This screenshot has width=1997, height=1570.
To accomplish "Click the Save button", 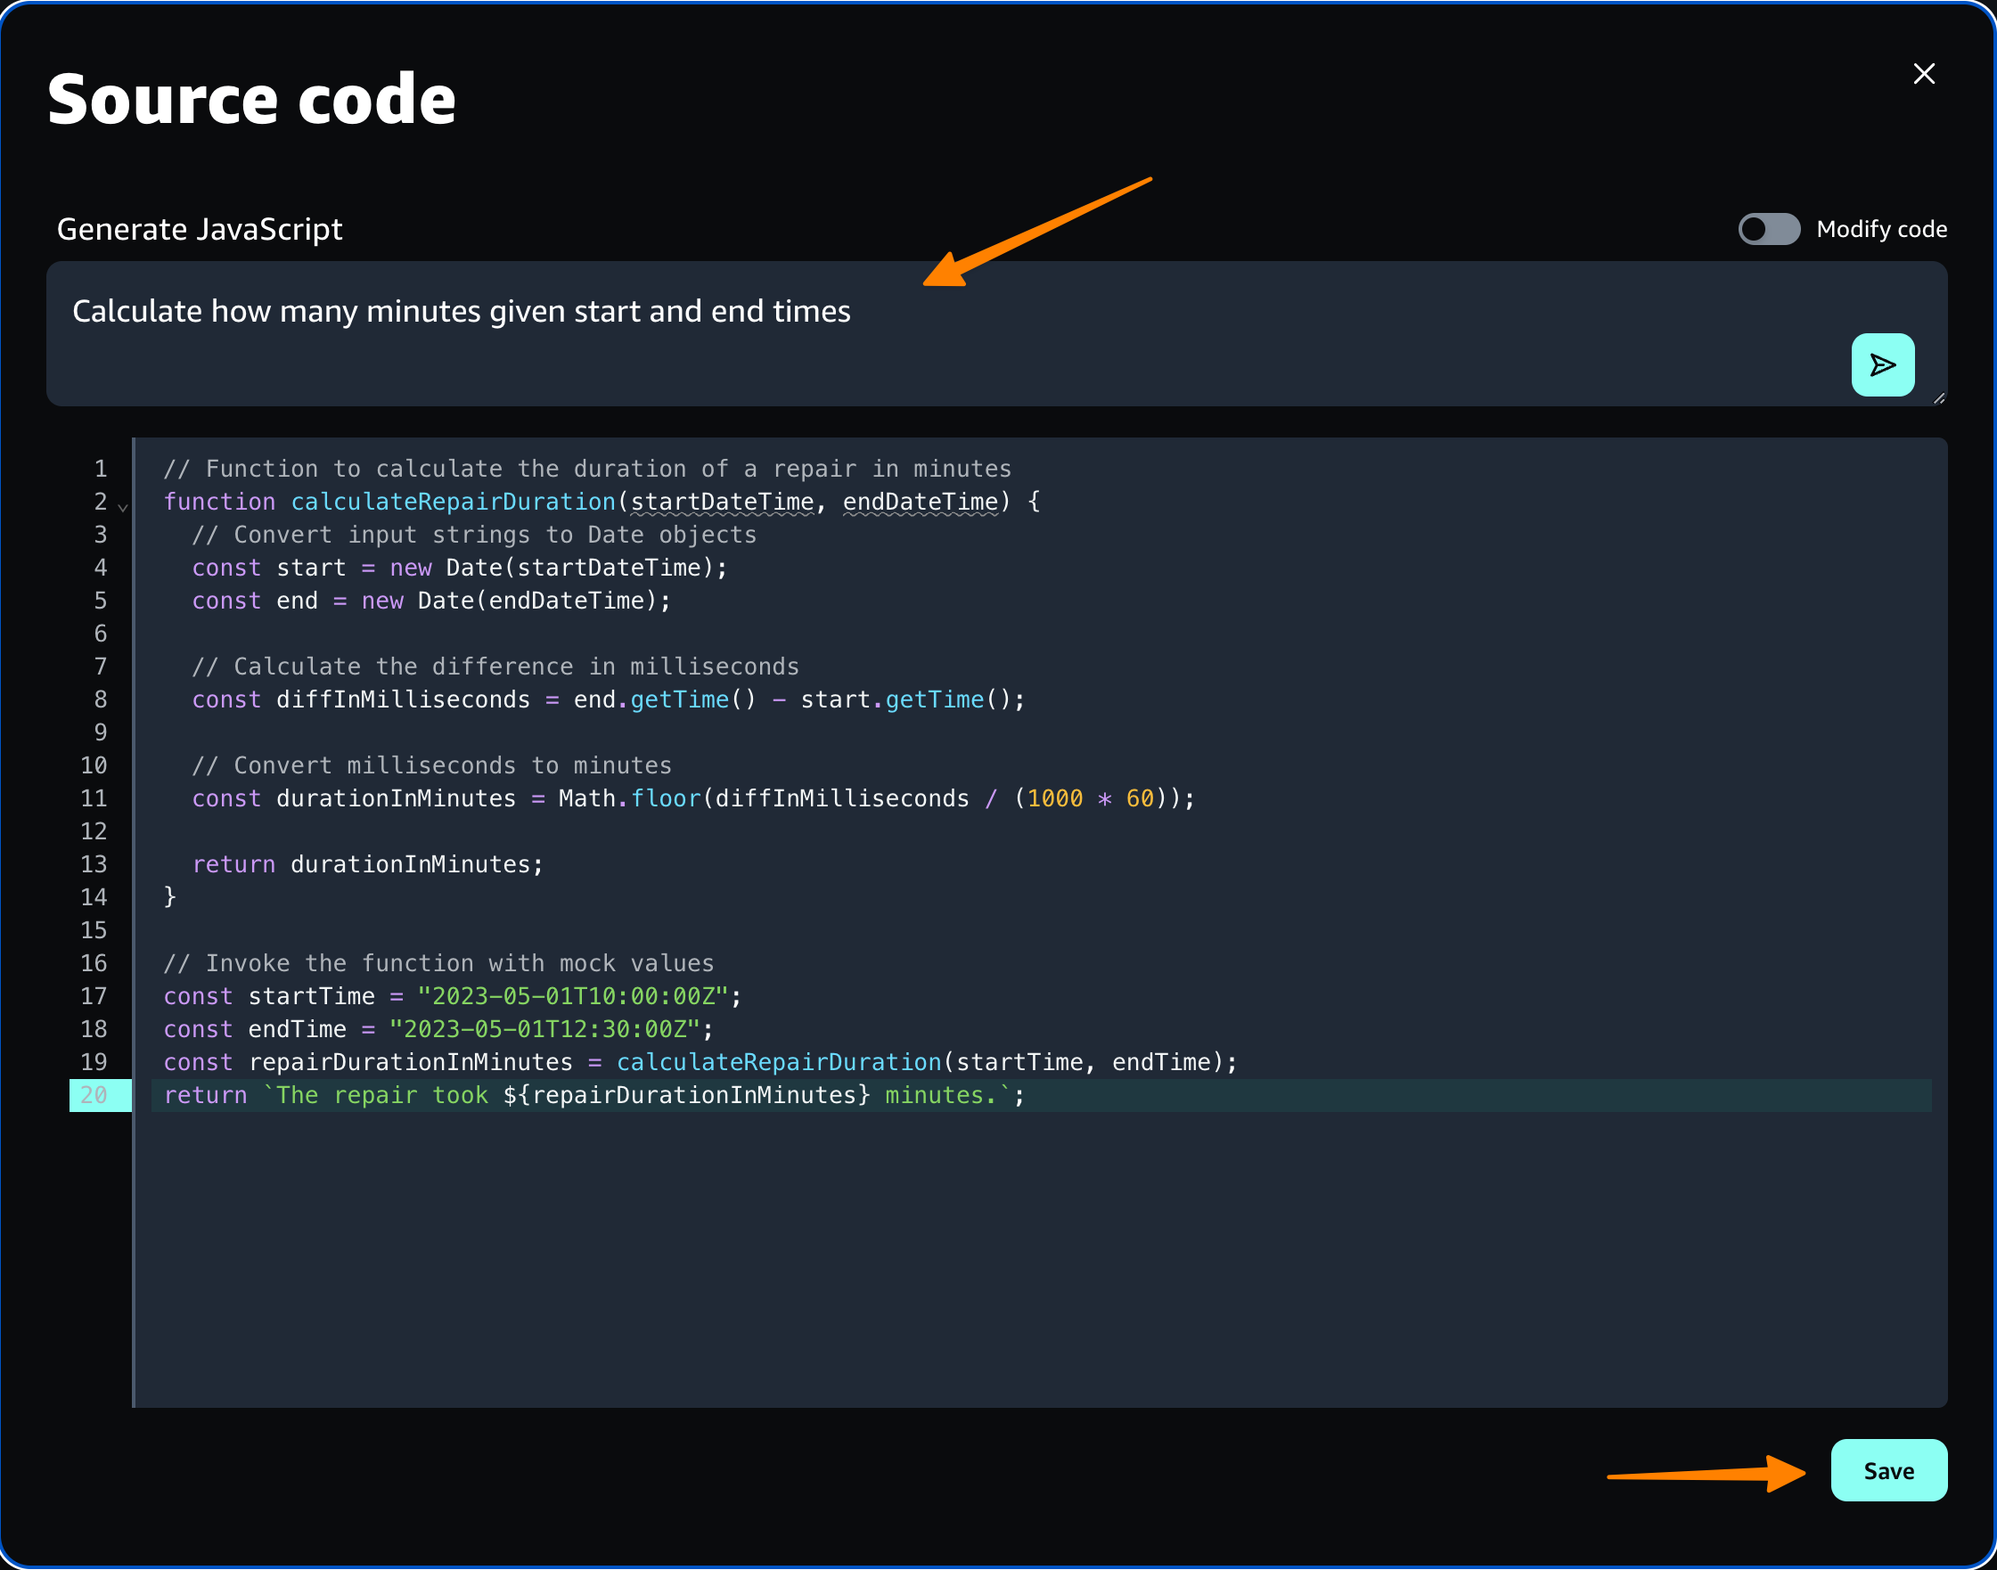I will click(x=1887, y=1470).
